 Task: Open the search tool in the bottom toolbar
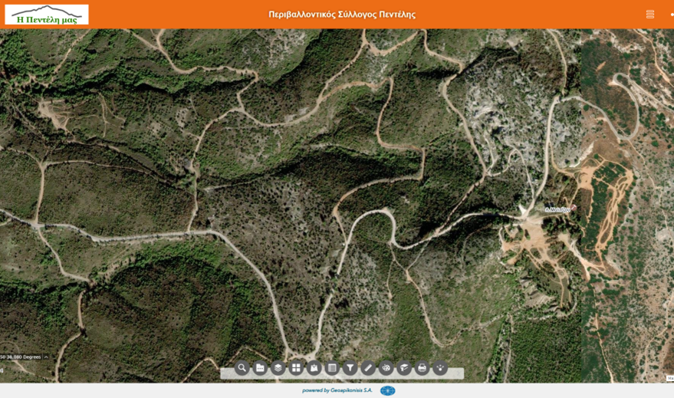[x=242, y=368]
